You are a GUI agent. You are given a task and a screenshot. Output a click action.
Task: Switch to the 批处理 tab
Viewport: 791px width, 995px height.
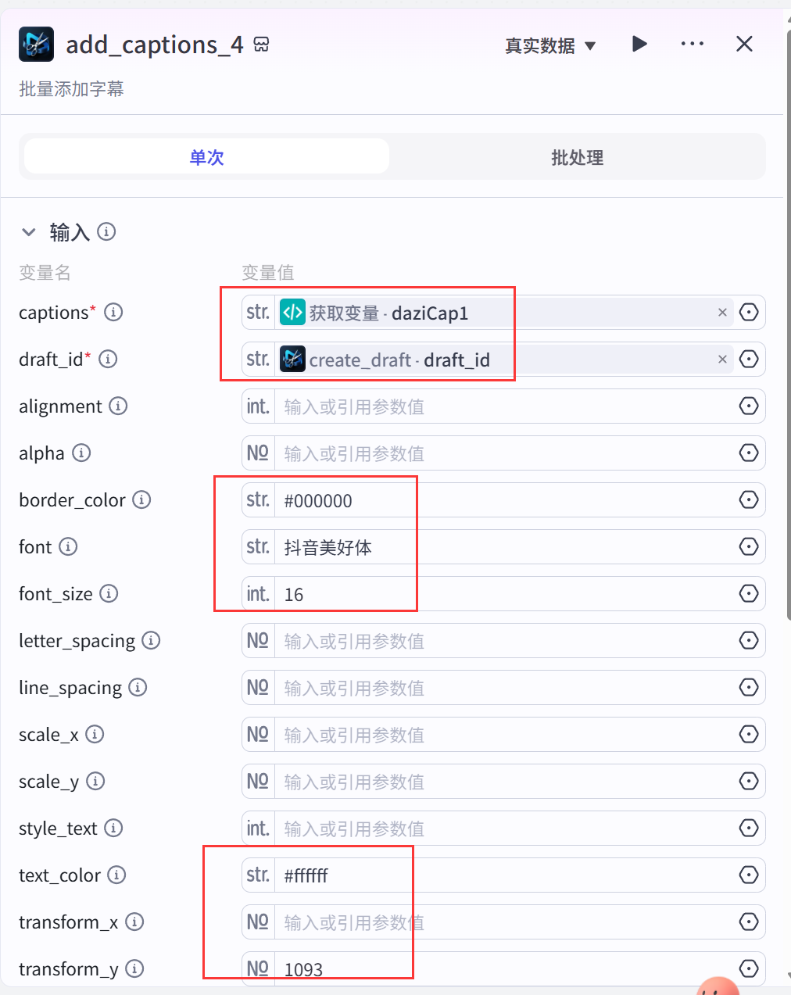coord(577,157)
